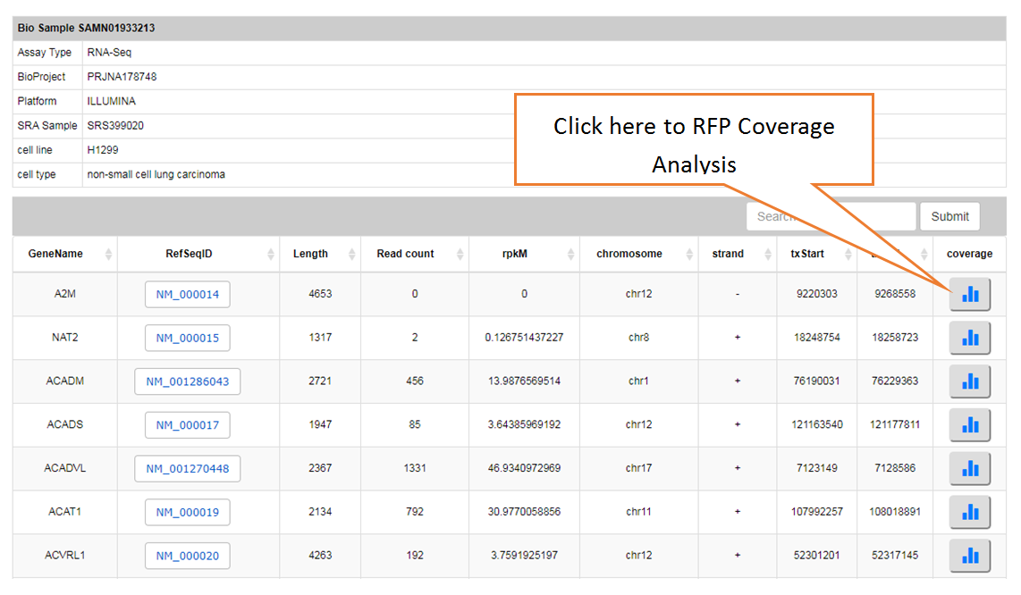The height and width of the screenshot is (595, 1021).
Task: Click chromosome value chr8
Action: click(x=638, y=338)
